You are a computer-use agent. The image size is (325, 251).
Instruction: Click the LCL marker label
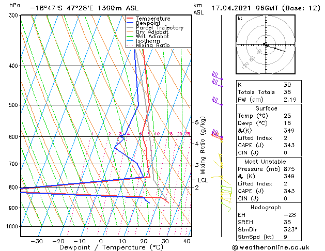(203, 180)
